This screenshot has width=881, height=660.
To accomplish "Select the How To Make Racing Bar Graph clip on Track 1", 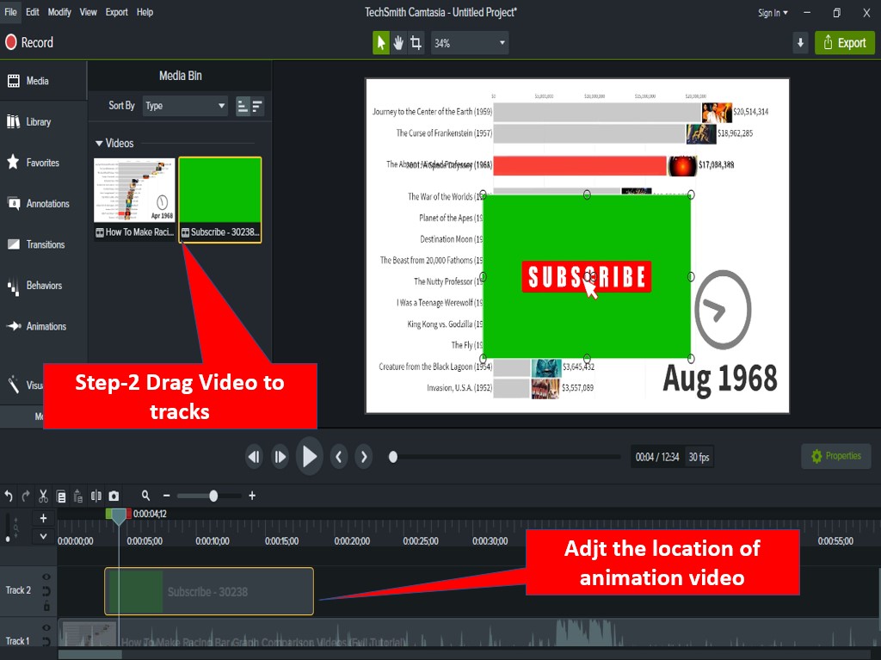I will click(x=469, y=634).
